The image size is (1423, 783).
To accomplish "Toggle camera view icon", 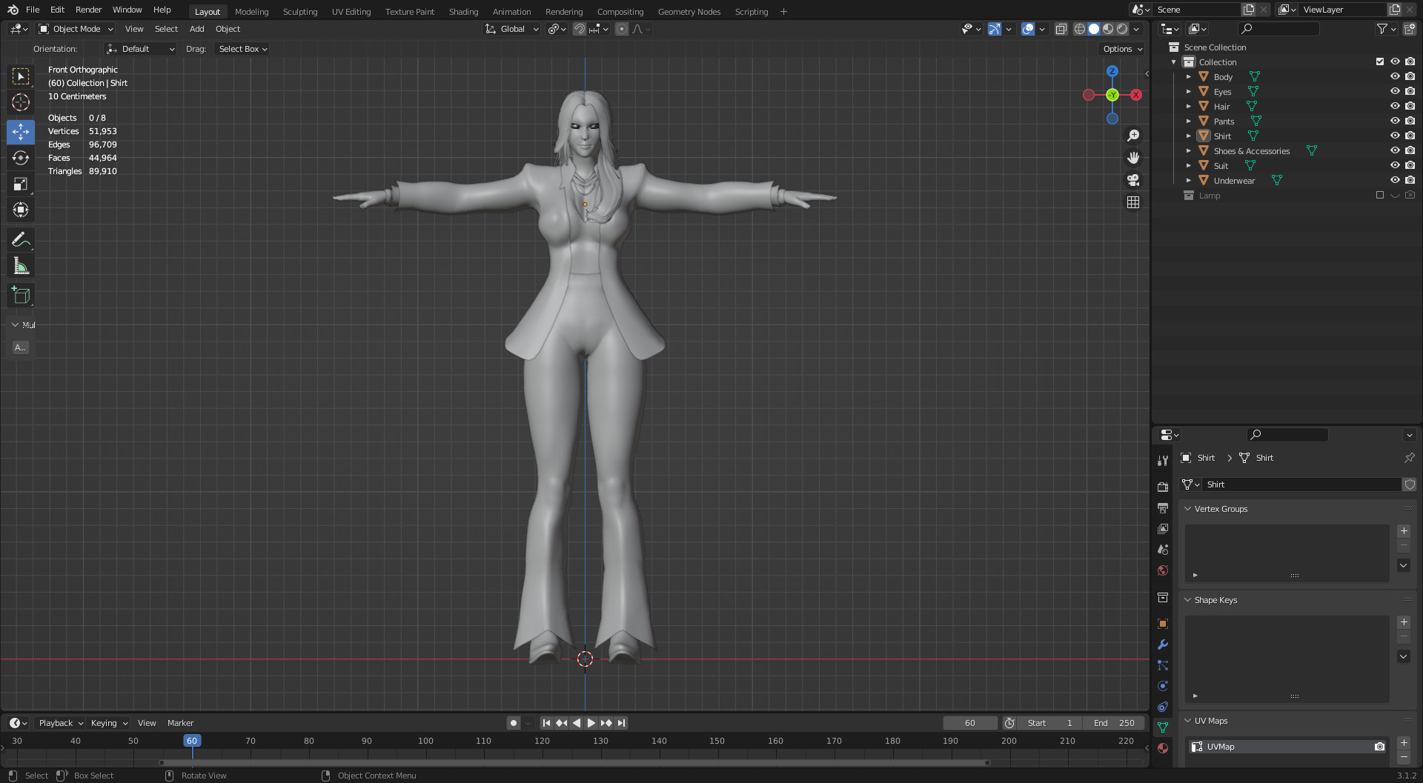I will tap(1133, 180).
